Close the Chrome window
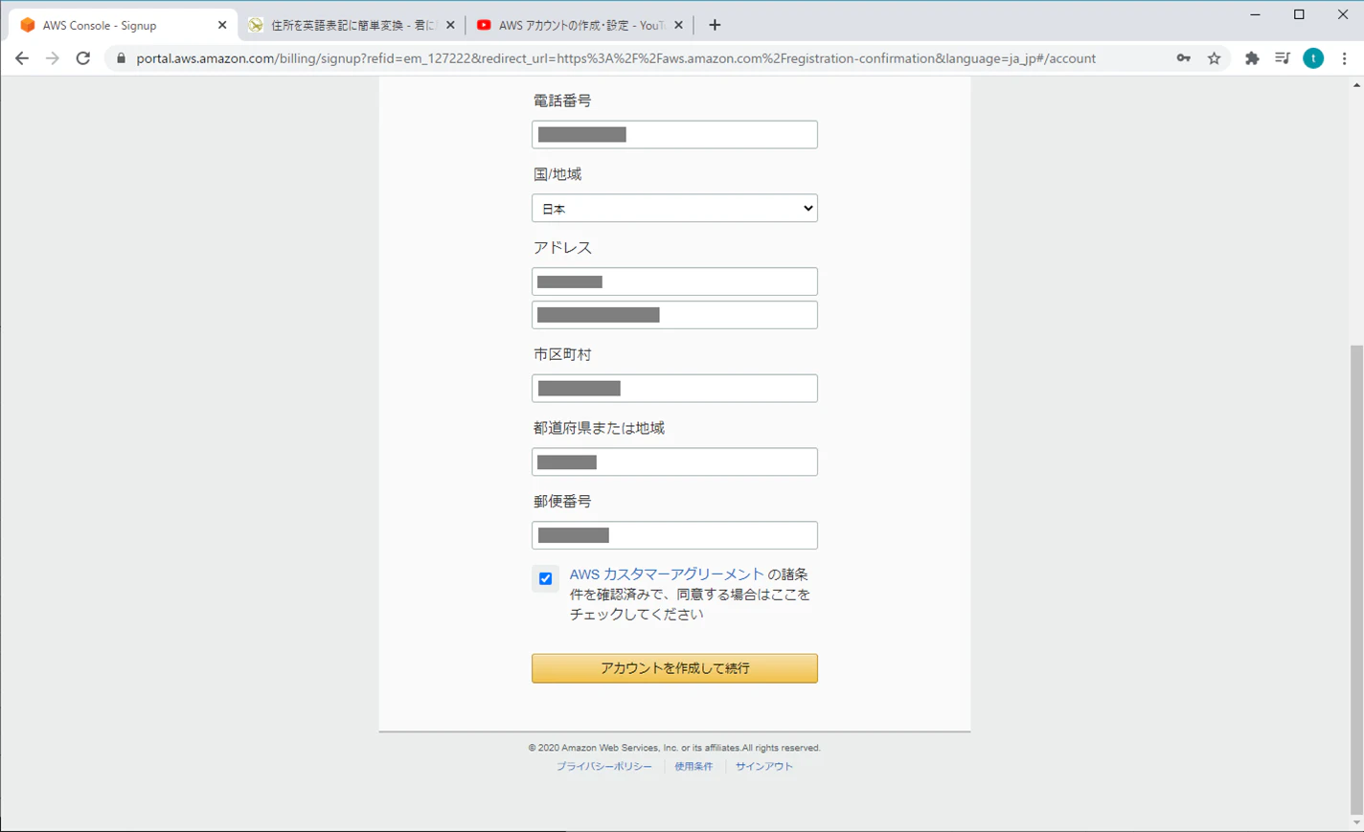This screenshot has width=1364, height=832. [1343, 14]
